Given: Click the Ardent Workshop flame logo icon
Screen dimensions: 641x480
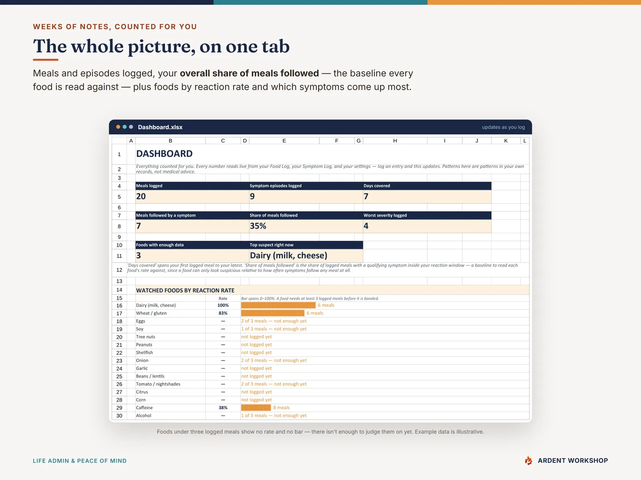Looking at the screenshot, I should click(529, 460).
